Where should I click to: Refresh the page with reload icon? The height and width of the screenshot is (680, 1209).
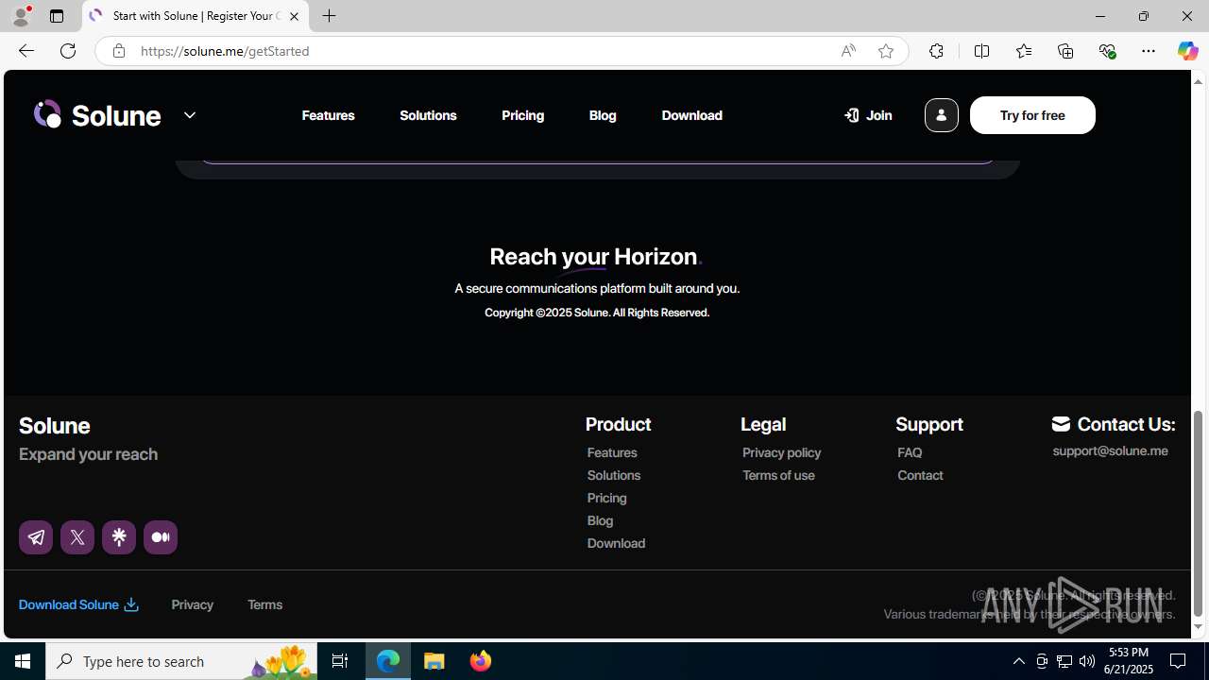coord(68,51)
